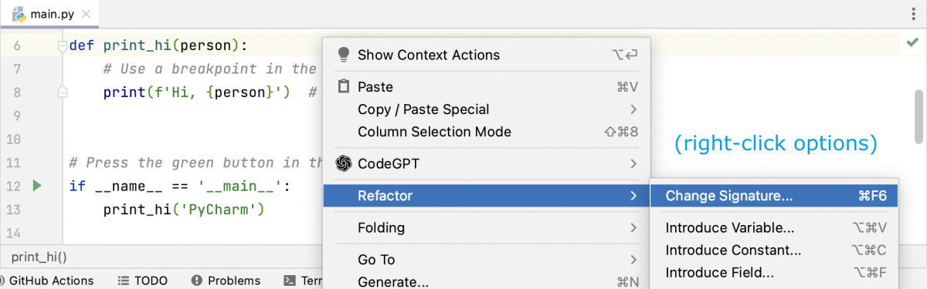927x289 pixels.
Task: Click the clipboard Paste icon
Action: [344, 86]
